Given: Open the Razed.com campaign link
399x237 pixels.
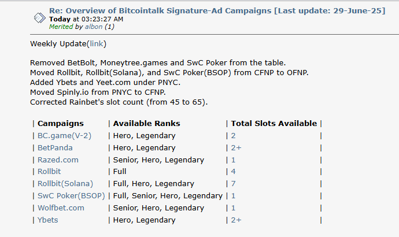Looking at the screenshot, I should tap(58, 160).
